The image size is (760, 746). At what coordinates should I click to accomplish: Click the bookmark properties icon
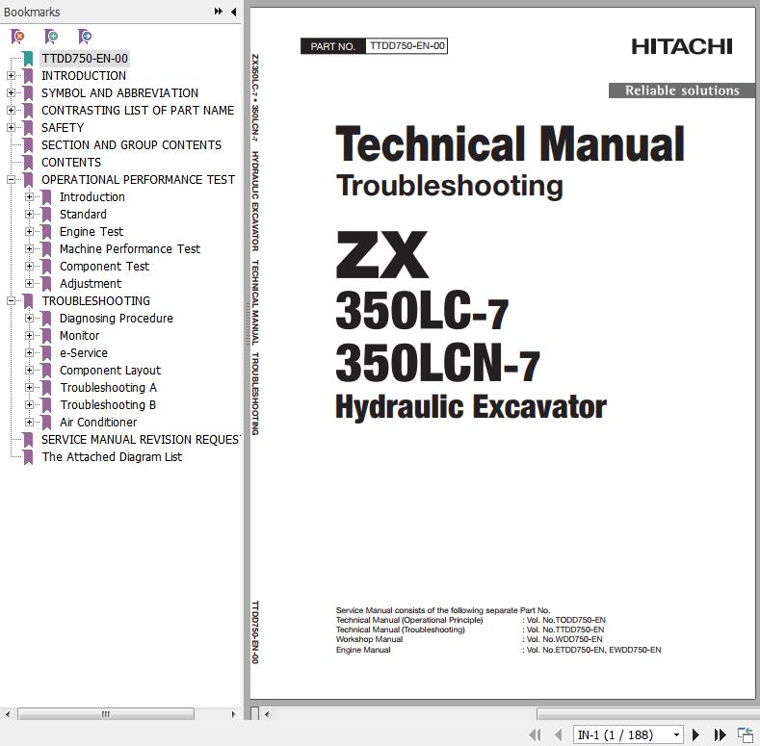pos(85,37)
